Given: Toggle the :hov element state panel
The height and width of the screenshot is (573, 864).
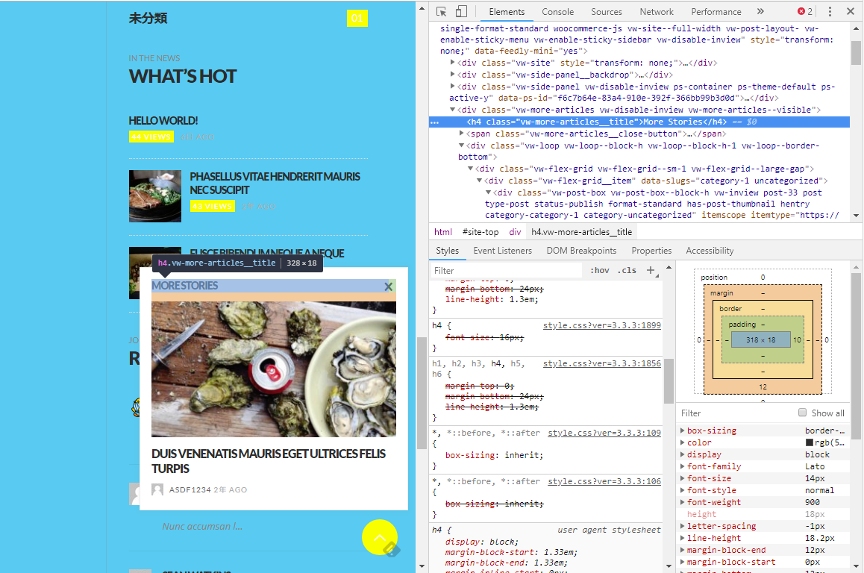Looking at the screenshot, I should 599,270.
